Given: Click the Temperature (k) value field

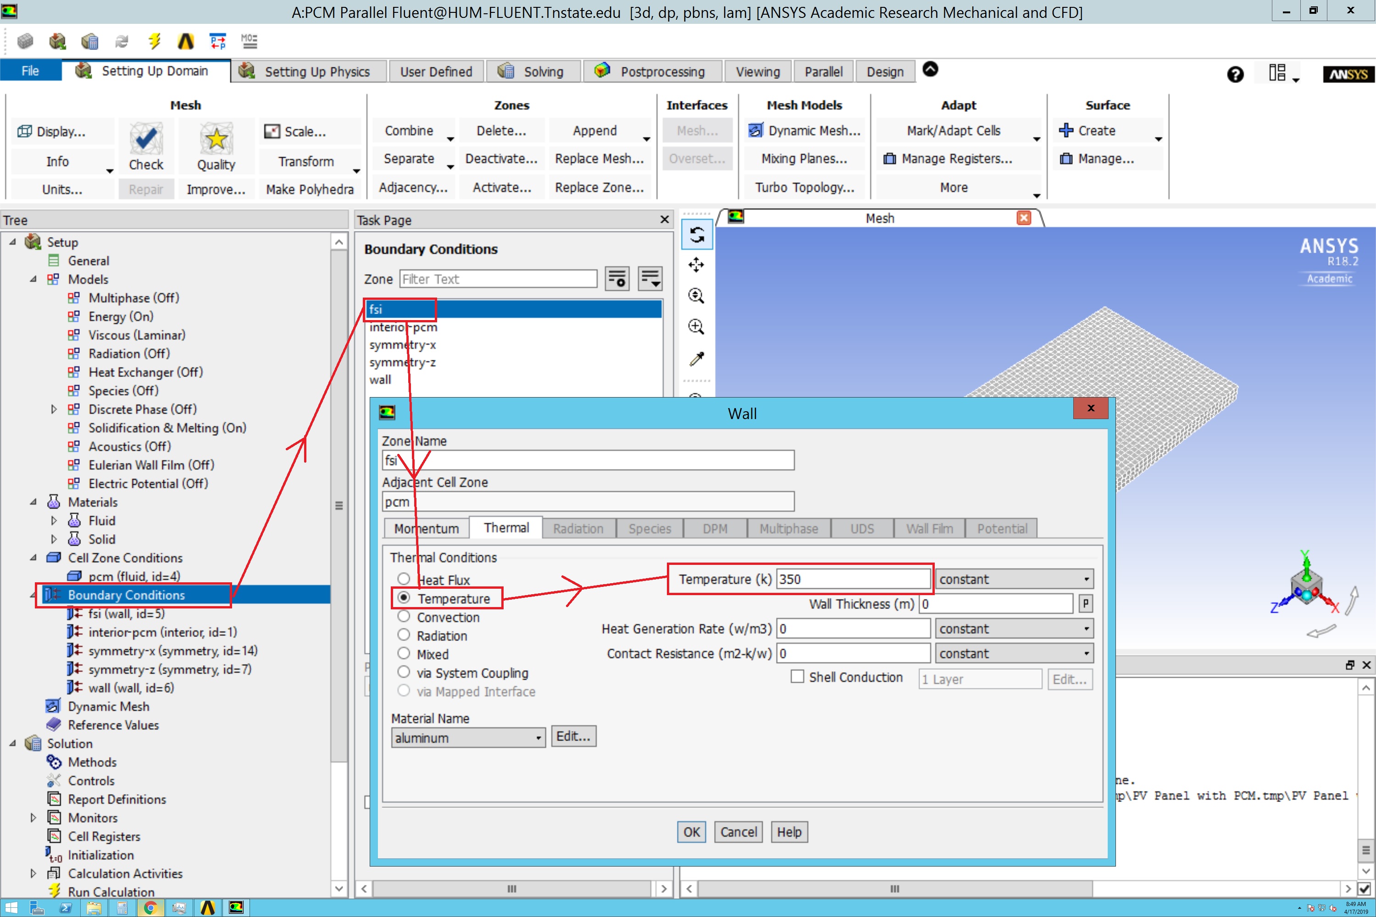Looking at the screenshot, I should coord(853,579).
